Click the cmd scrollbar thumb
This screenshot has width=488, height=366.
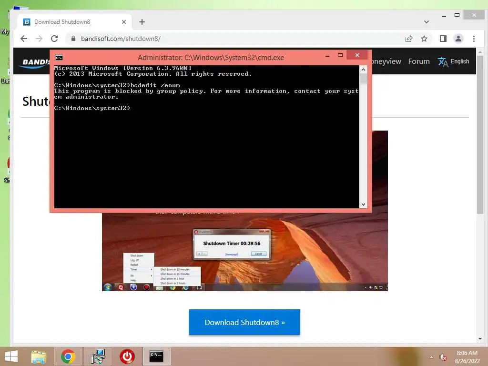(363, 79)
